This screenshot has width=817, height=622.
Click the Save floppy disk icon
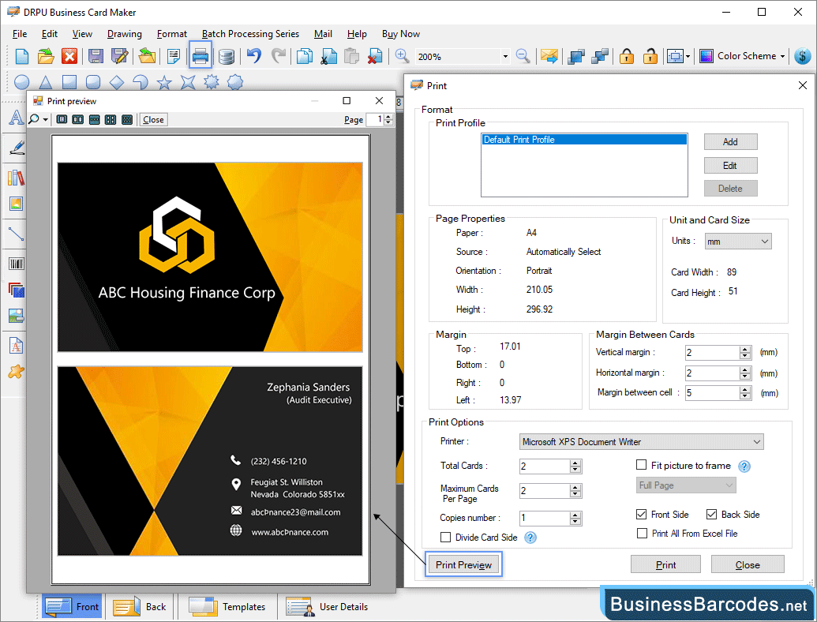tap(96, 56)
